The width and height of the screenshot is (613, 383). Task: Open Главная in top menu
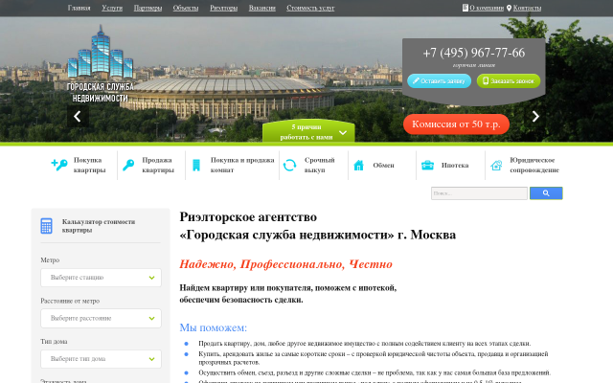click(x=79, y=8)
